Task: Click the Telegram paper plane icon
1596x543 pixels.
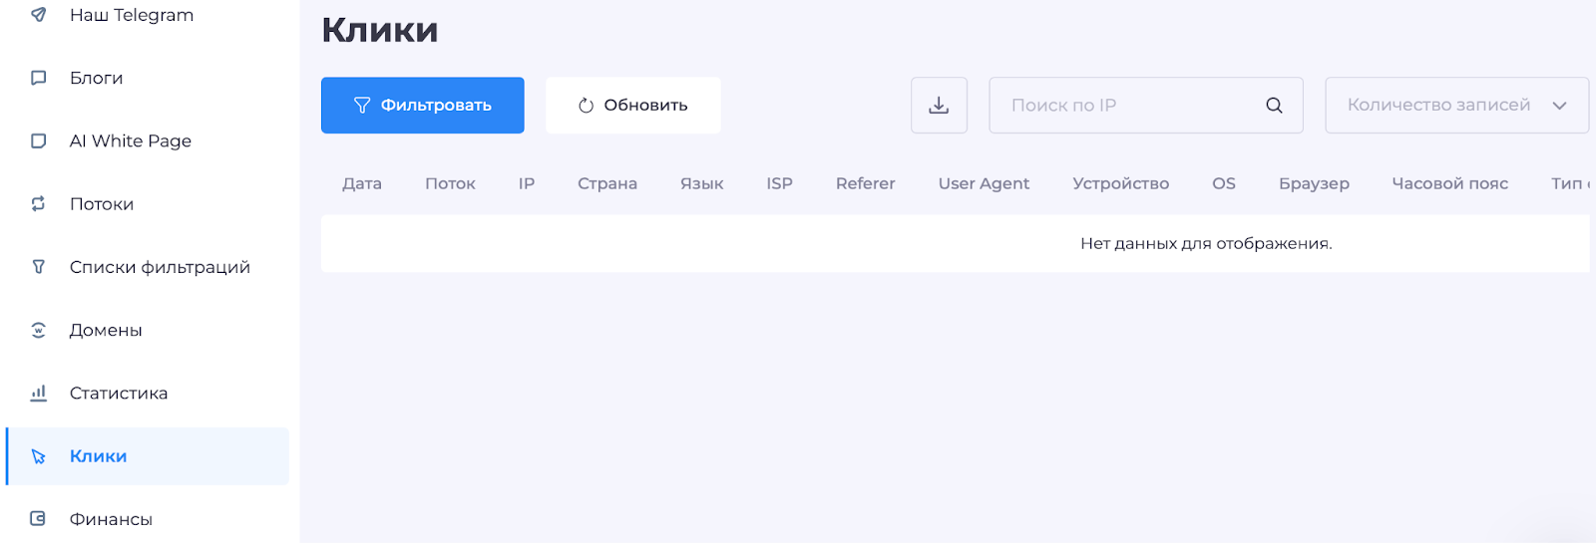Action: pyautogui.click(x=39, y=15)
